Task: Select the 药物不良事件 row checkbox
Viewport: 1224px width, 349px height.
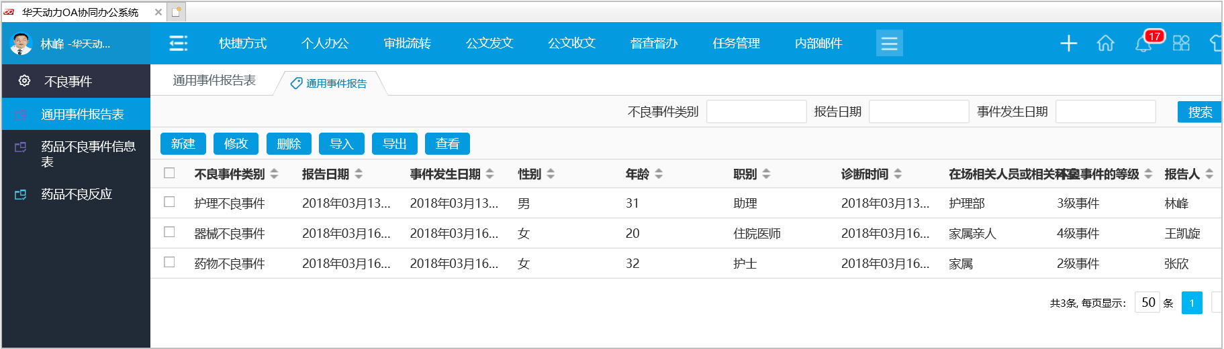Action: [169, 263]
